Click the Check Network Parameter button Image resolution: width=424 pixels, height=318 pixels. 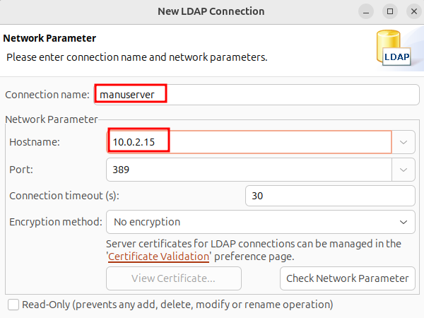coord(347,278)
